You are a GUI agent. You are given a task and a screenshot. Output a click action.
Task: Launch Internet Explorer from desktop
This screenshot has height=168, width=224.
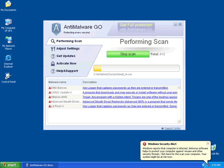click(x=8, y=58)
